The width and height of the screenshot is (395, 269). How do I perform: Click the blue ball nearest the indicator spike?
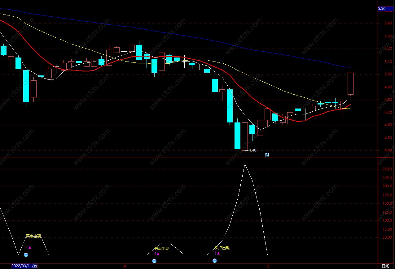[x=215, y=261]
